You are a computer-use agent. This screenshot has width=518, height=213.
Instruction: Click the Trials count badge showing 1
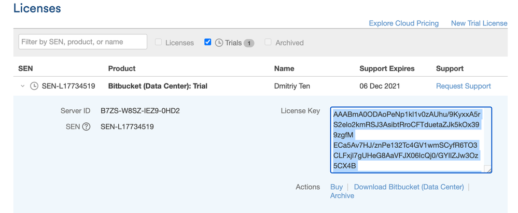249,43
